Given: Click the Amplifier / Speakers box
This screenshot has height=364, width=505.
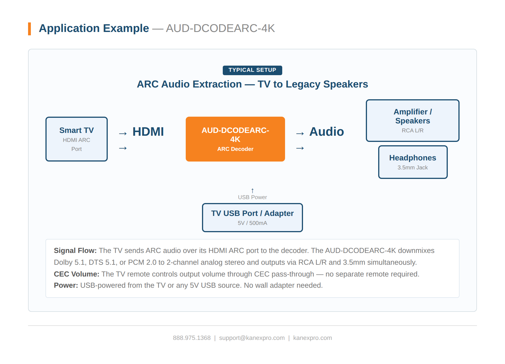Looking at the screenshot, I should (413, 121).
